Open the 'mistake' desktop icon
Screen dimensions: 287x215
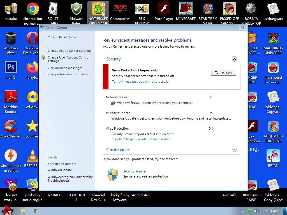(x=11, y=9)
